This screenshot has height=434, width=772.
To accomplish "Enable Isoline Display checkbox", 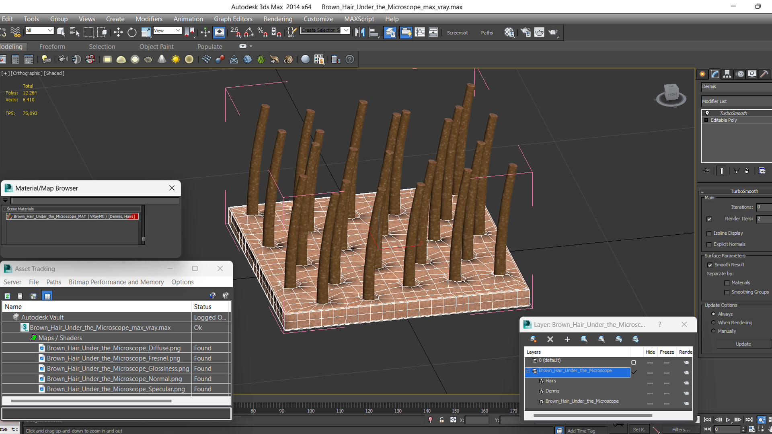I will (x=709, y=233).
